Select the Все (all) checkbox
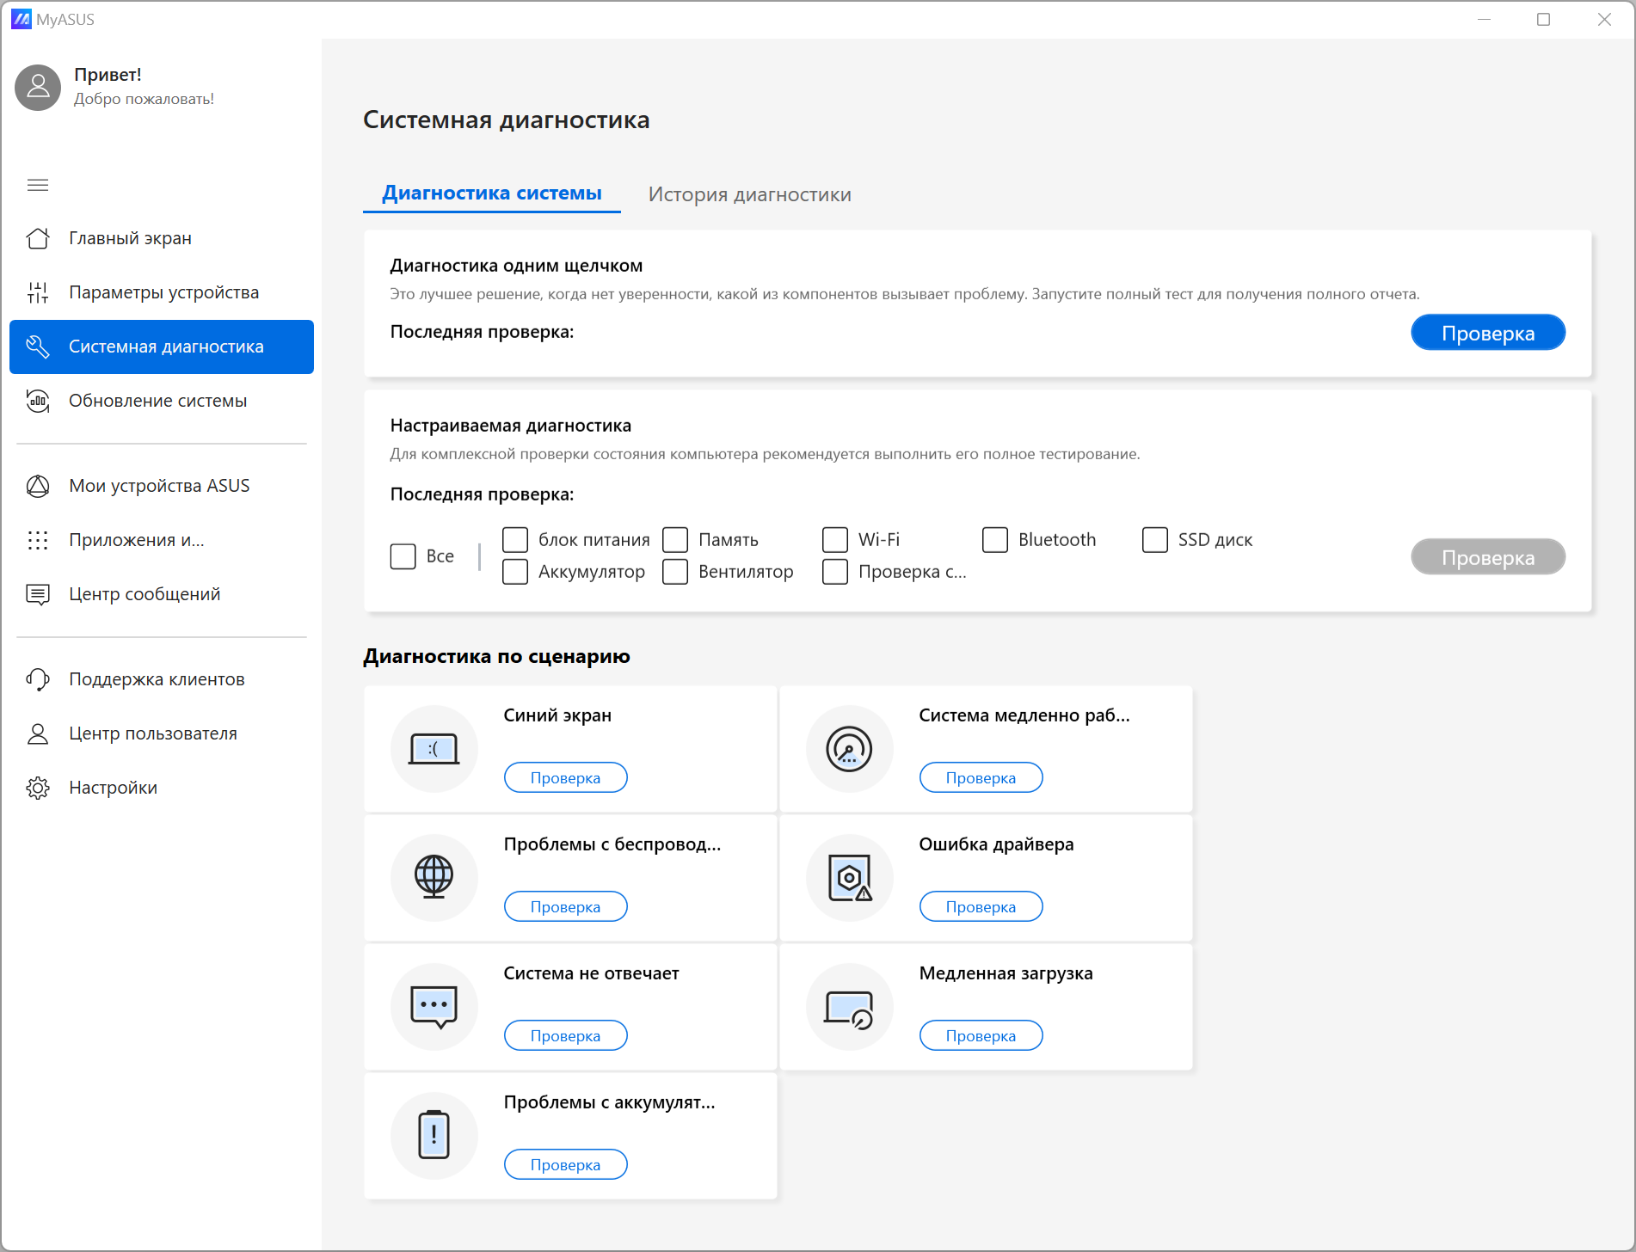 coord(403,556)
